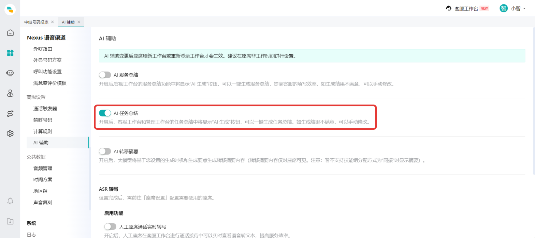
Task: Close the AI 辅助 tab
Action: coord(79,22)
